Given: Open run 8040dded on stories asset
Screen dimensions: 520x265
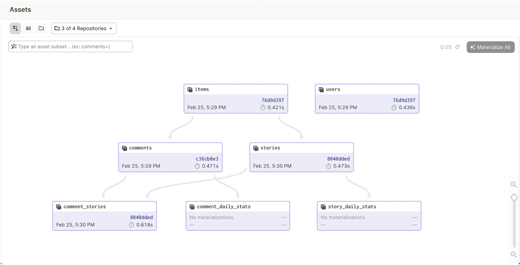Looking at the screenshot, I should (338, 159).
